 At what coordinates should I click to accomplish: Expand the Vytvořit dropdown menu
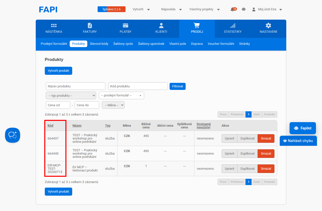[x=141, y=9]
